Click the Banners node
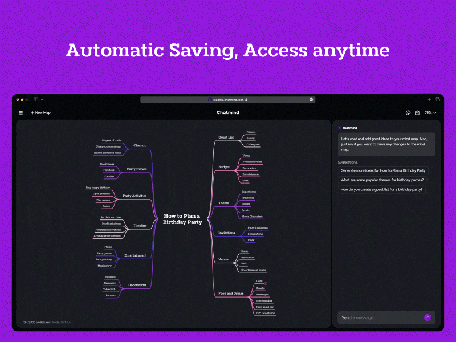The height and width of the screenshot is (342, 456). click(111, 295)
